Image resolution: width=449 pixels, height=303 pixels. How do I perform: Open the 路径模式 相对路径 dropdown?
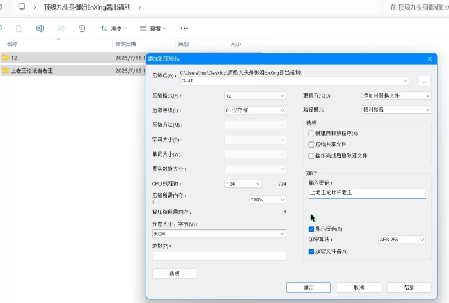tap(396, 109)
